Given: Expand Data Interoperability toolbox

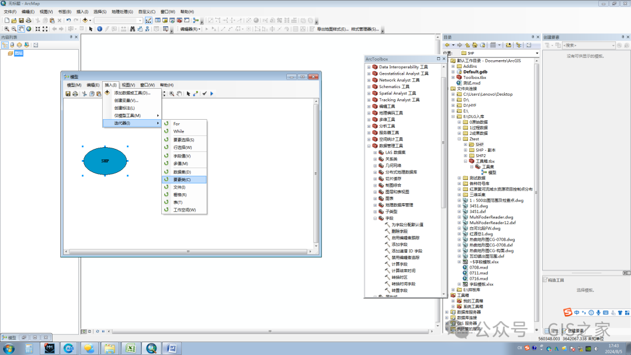Looking at the screenshot, I should [369, 67].
